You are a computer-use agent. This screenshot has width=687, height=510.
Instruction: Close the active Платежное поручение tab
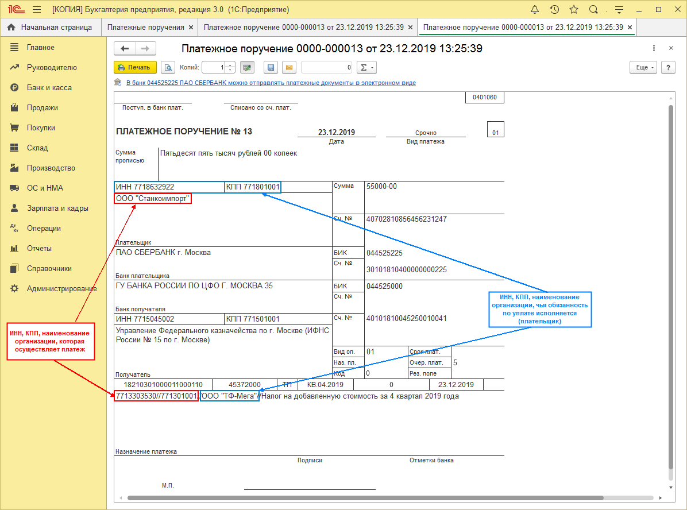630,27
